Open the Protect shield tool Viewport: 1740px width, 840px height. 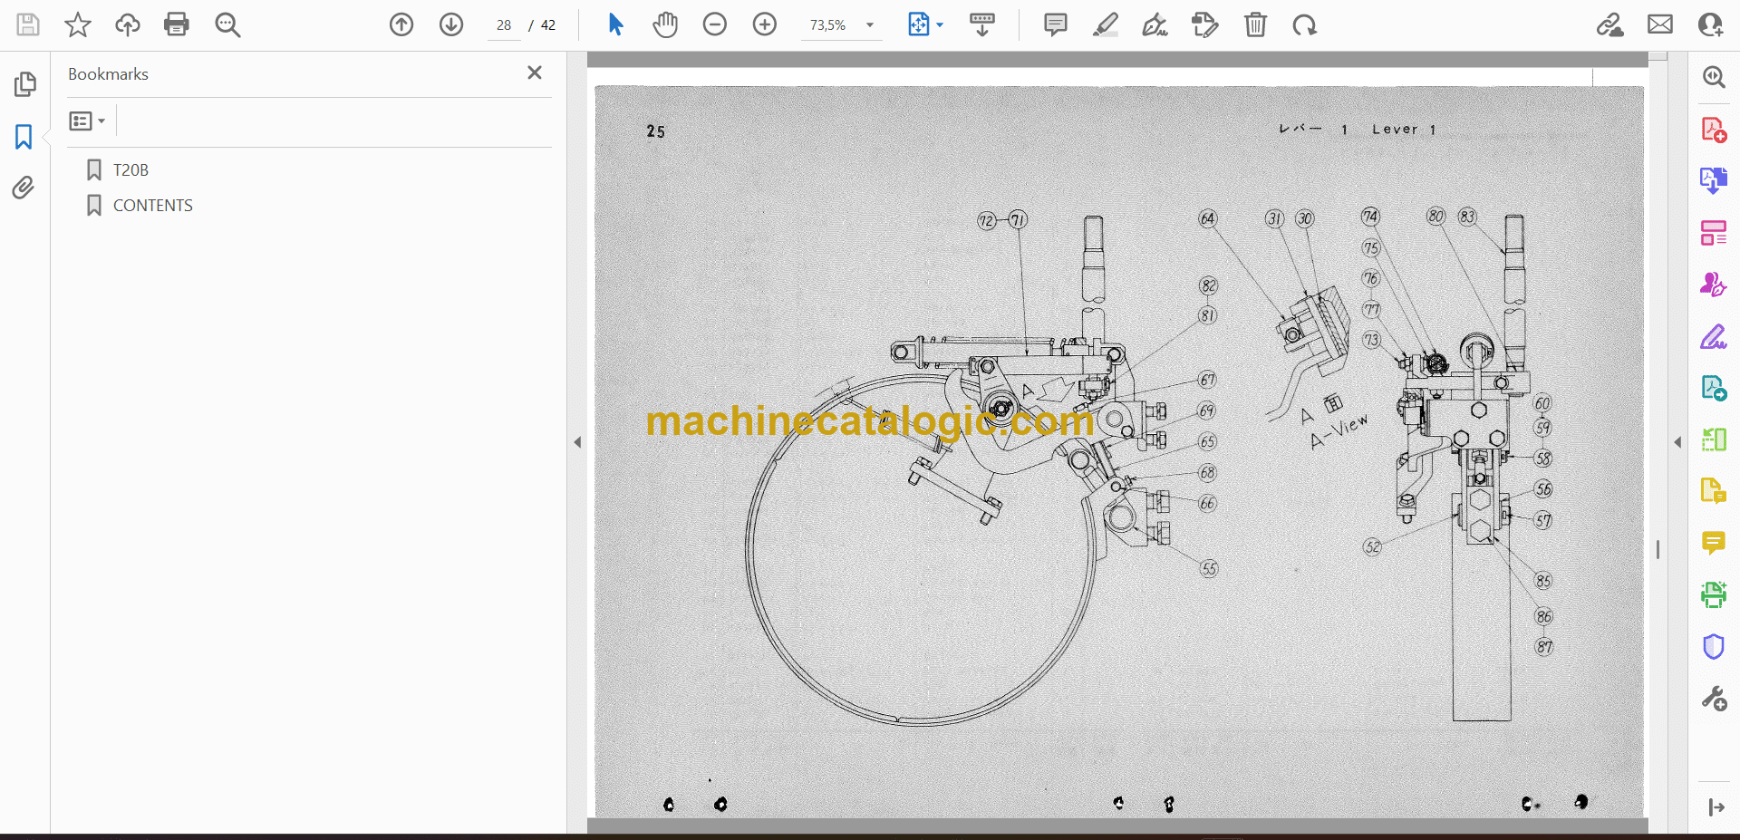[x=1714, y=646]
